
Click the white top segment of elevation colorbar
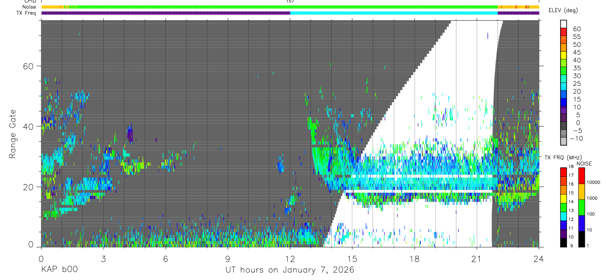(564, 24)
